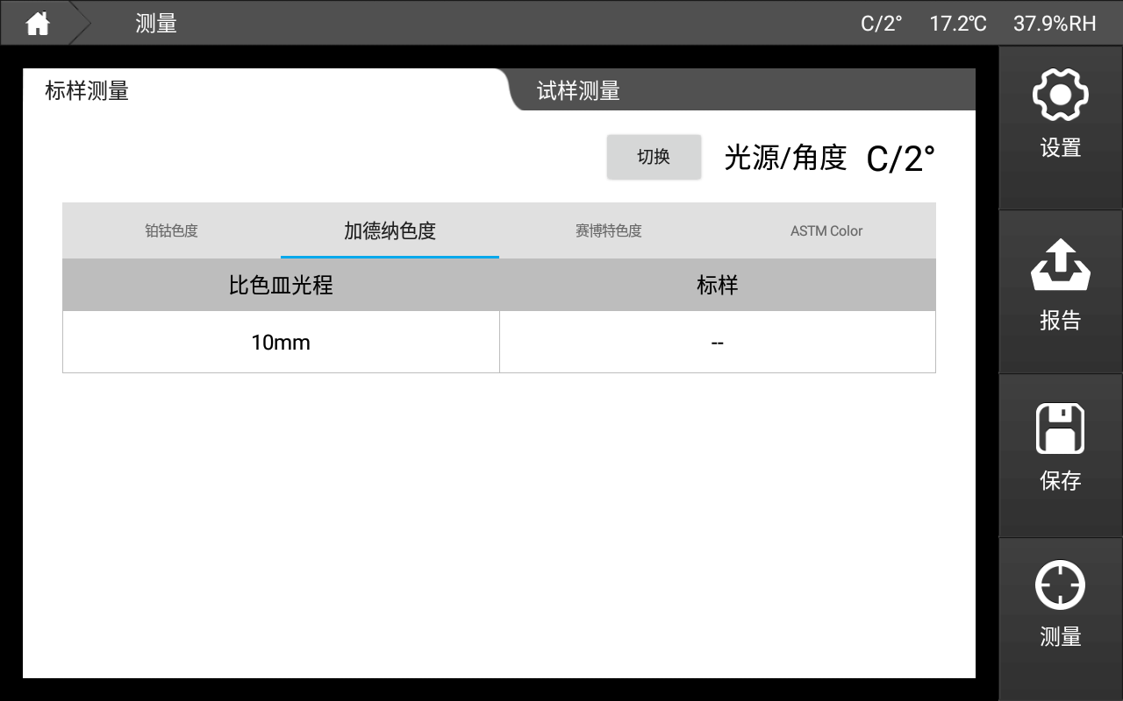Click the 比色皿光程 column header

point(281,285)
